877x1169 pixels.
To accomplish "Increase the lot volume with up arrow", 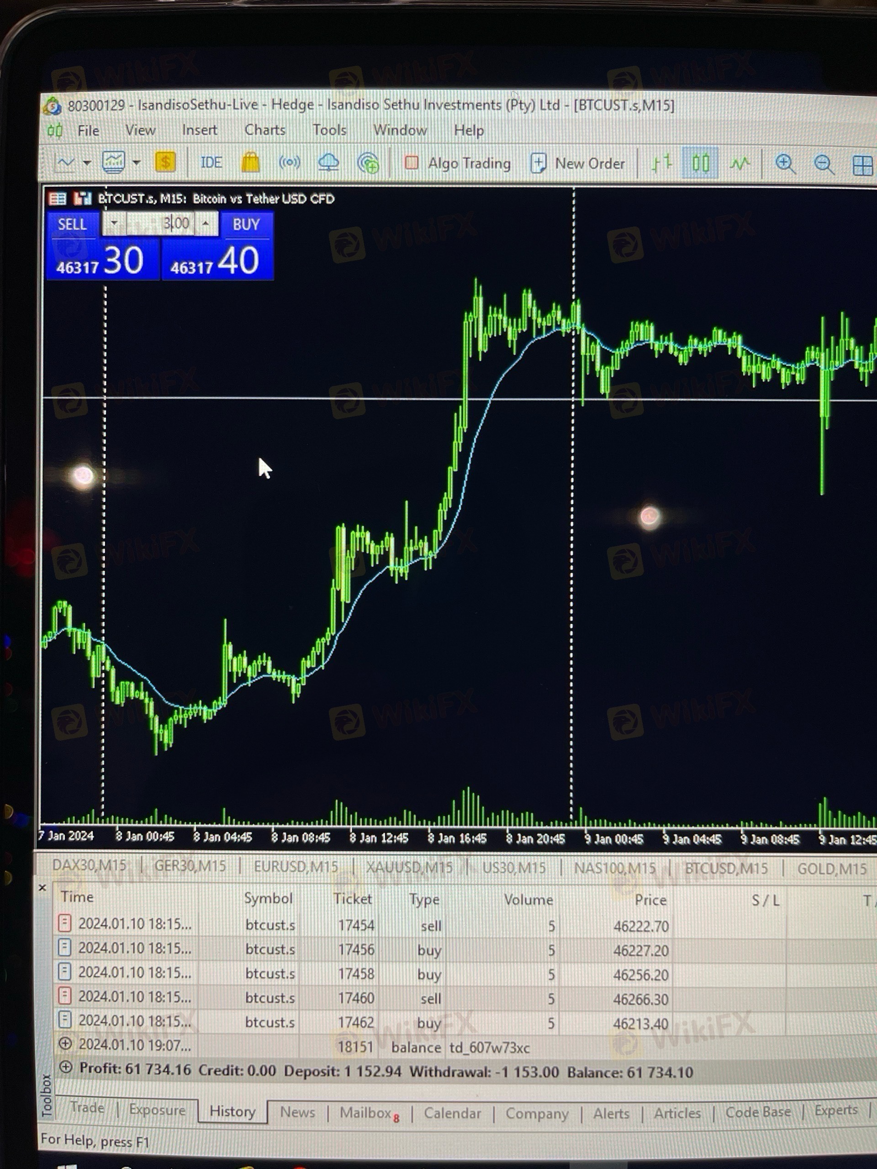I will 206,224.
